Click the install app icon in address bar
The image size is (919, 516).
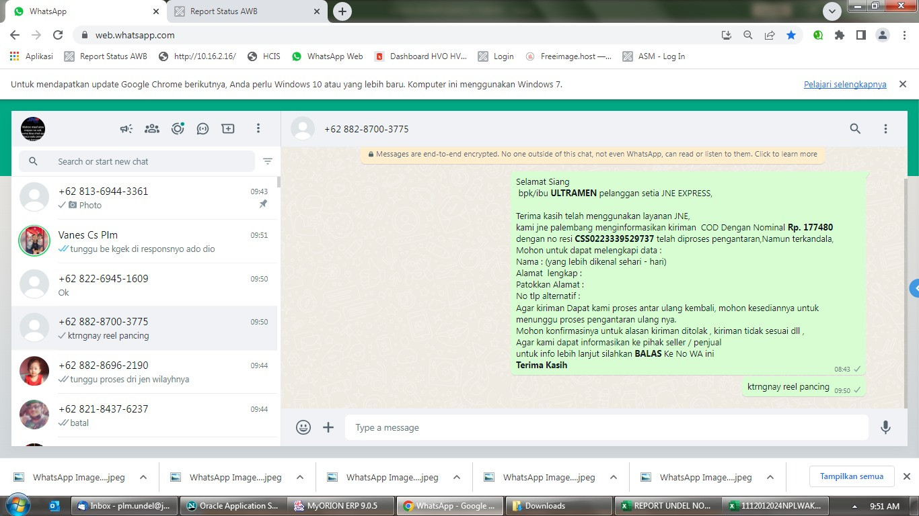pos(726,35)
